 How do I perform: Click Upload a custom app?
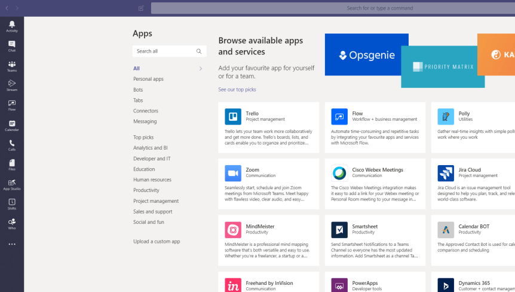tap(157, 242)
